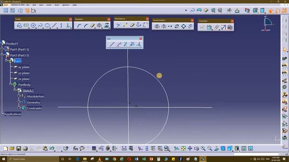The width and height of the screenshot is (289, 162).
Task: Select Product1 at the tree root
Action: [12, 44]
